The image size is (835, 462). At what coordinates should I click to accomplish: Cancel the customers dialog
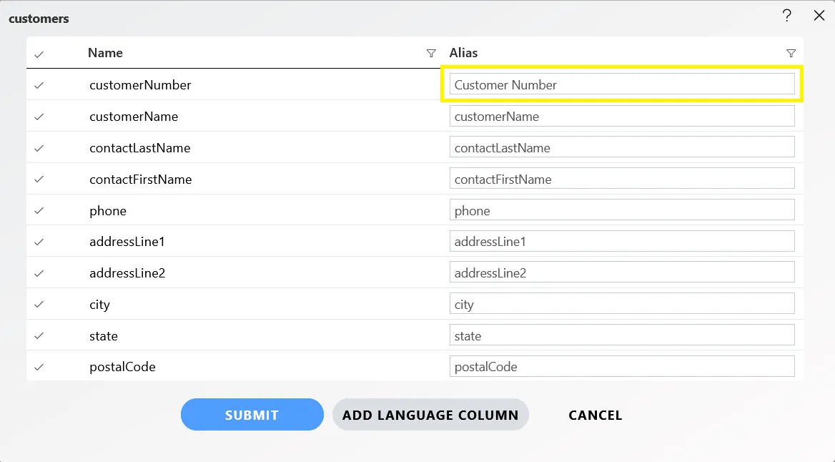(x=596, y=415)
